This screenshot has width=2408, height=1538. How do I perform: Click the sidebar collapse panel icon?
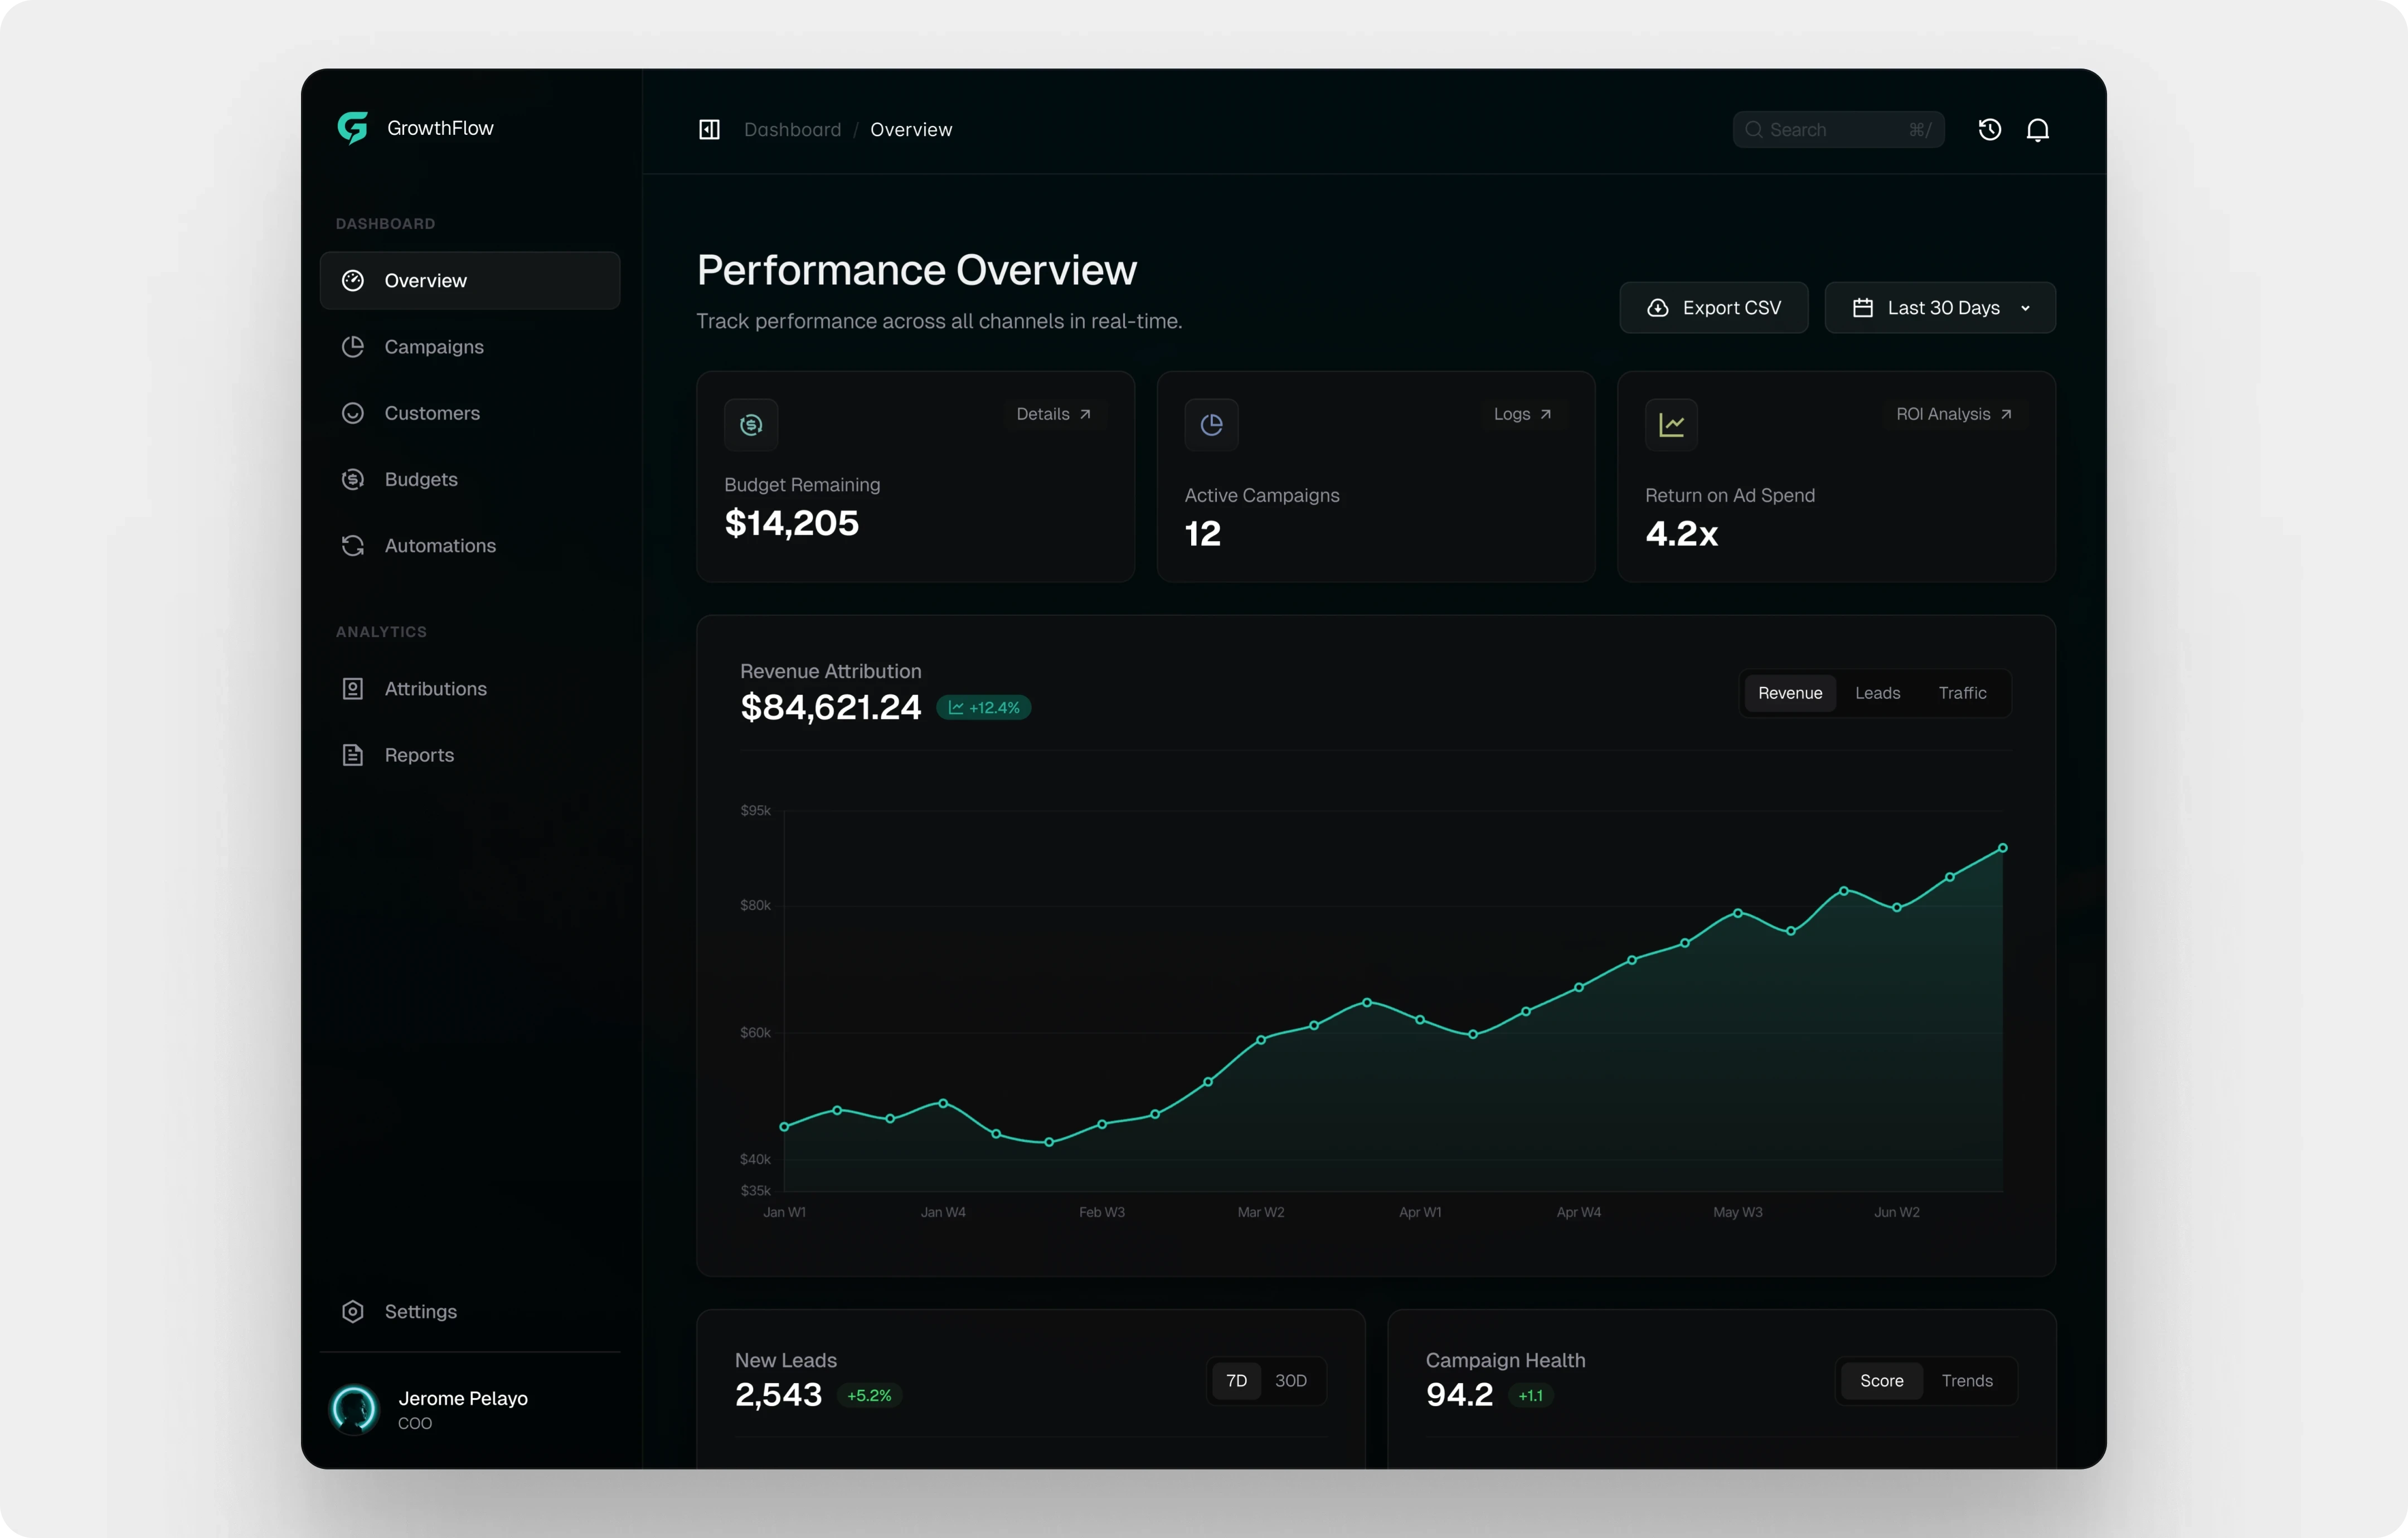pyautogui.click(x=709, y=130)
